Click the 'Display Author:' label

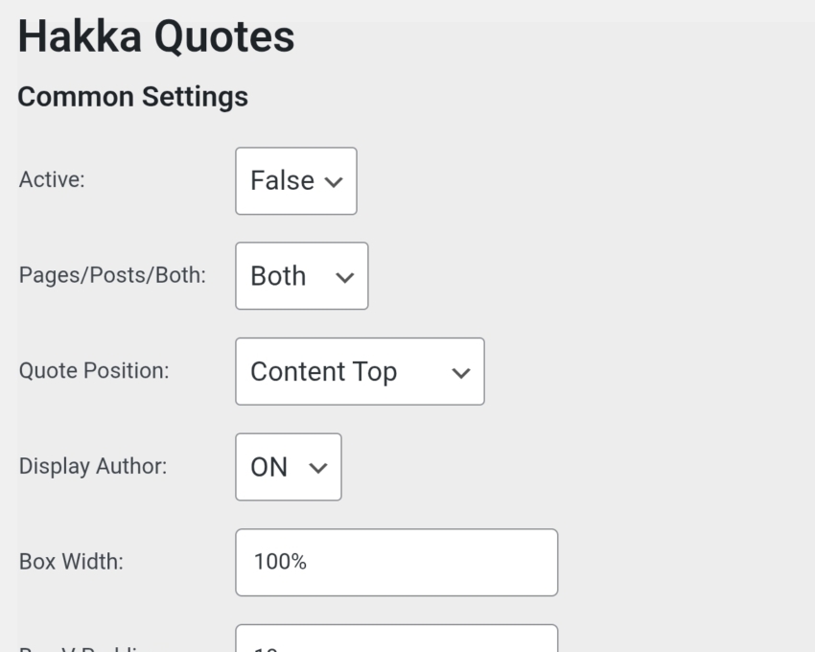tap(93, 467)
